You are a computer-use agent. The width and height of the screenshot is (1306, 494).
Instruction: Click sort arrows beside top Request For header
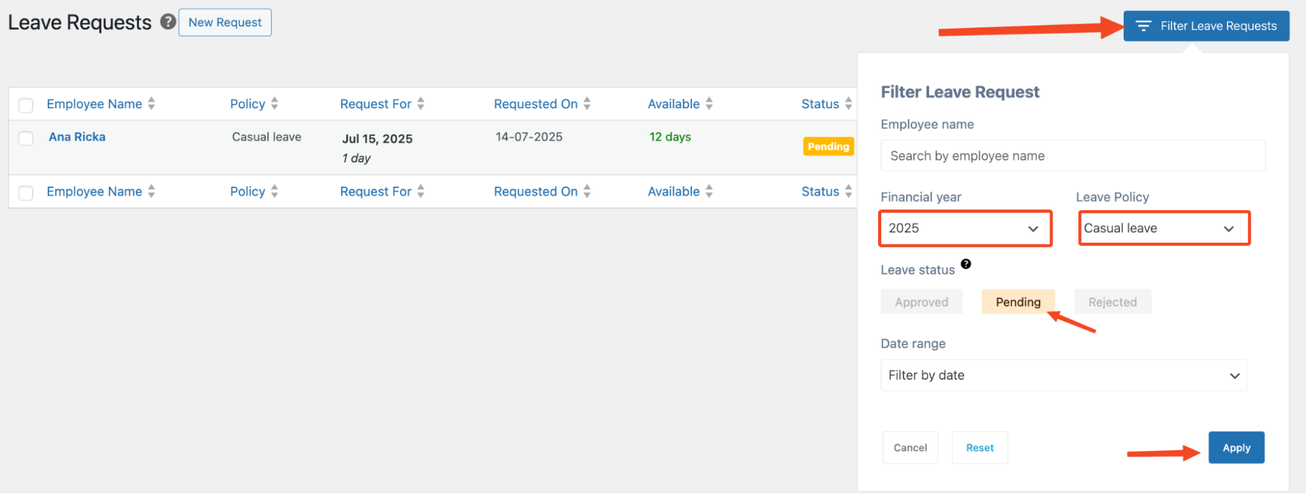tap(421, 104)
